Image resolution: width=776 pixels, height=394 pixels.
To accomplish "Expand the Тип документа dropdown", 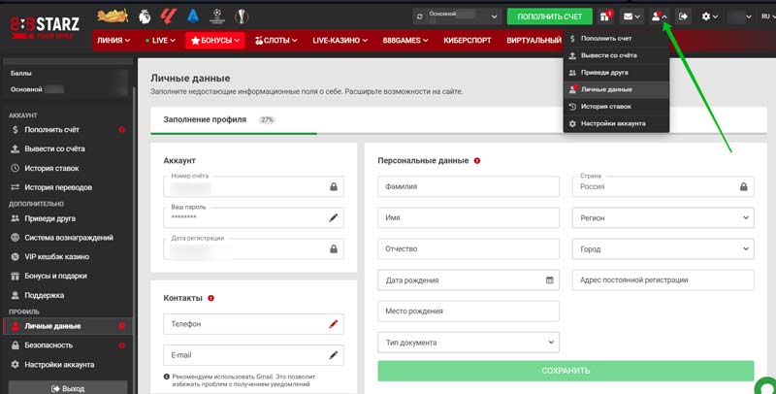I will (x=469, y=343).
